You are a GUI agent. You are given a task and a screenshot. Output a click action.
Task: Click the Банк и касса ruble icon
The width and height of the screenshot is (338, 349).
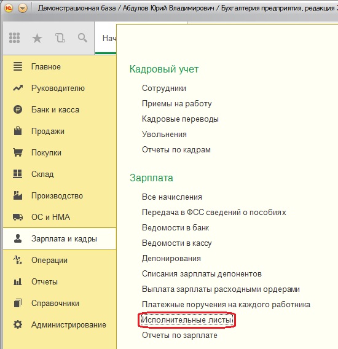coord(18,109)
